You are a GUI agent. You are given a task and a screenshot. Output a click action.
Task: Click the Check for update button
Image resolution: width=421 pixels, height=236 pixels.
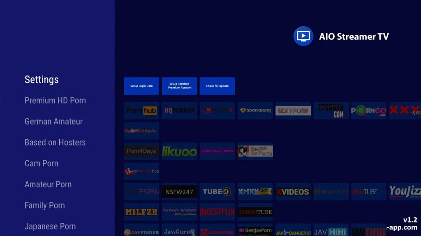click(217, 86)
